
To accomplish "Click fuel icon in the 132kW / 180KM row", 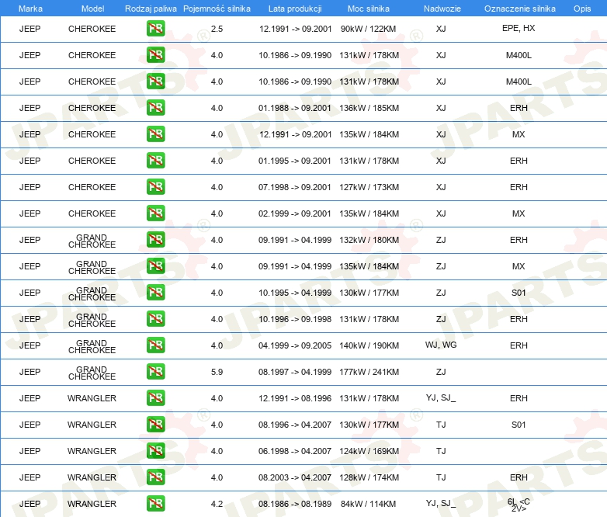I will pyautogui.click(x=155, y=239).
